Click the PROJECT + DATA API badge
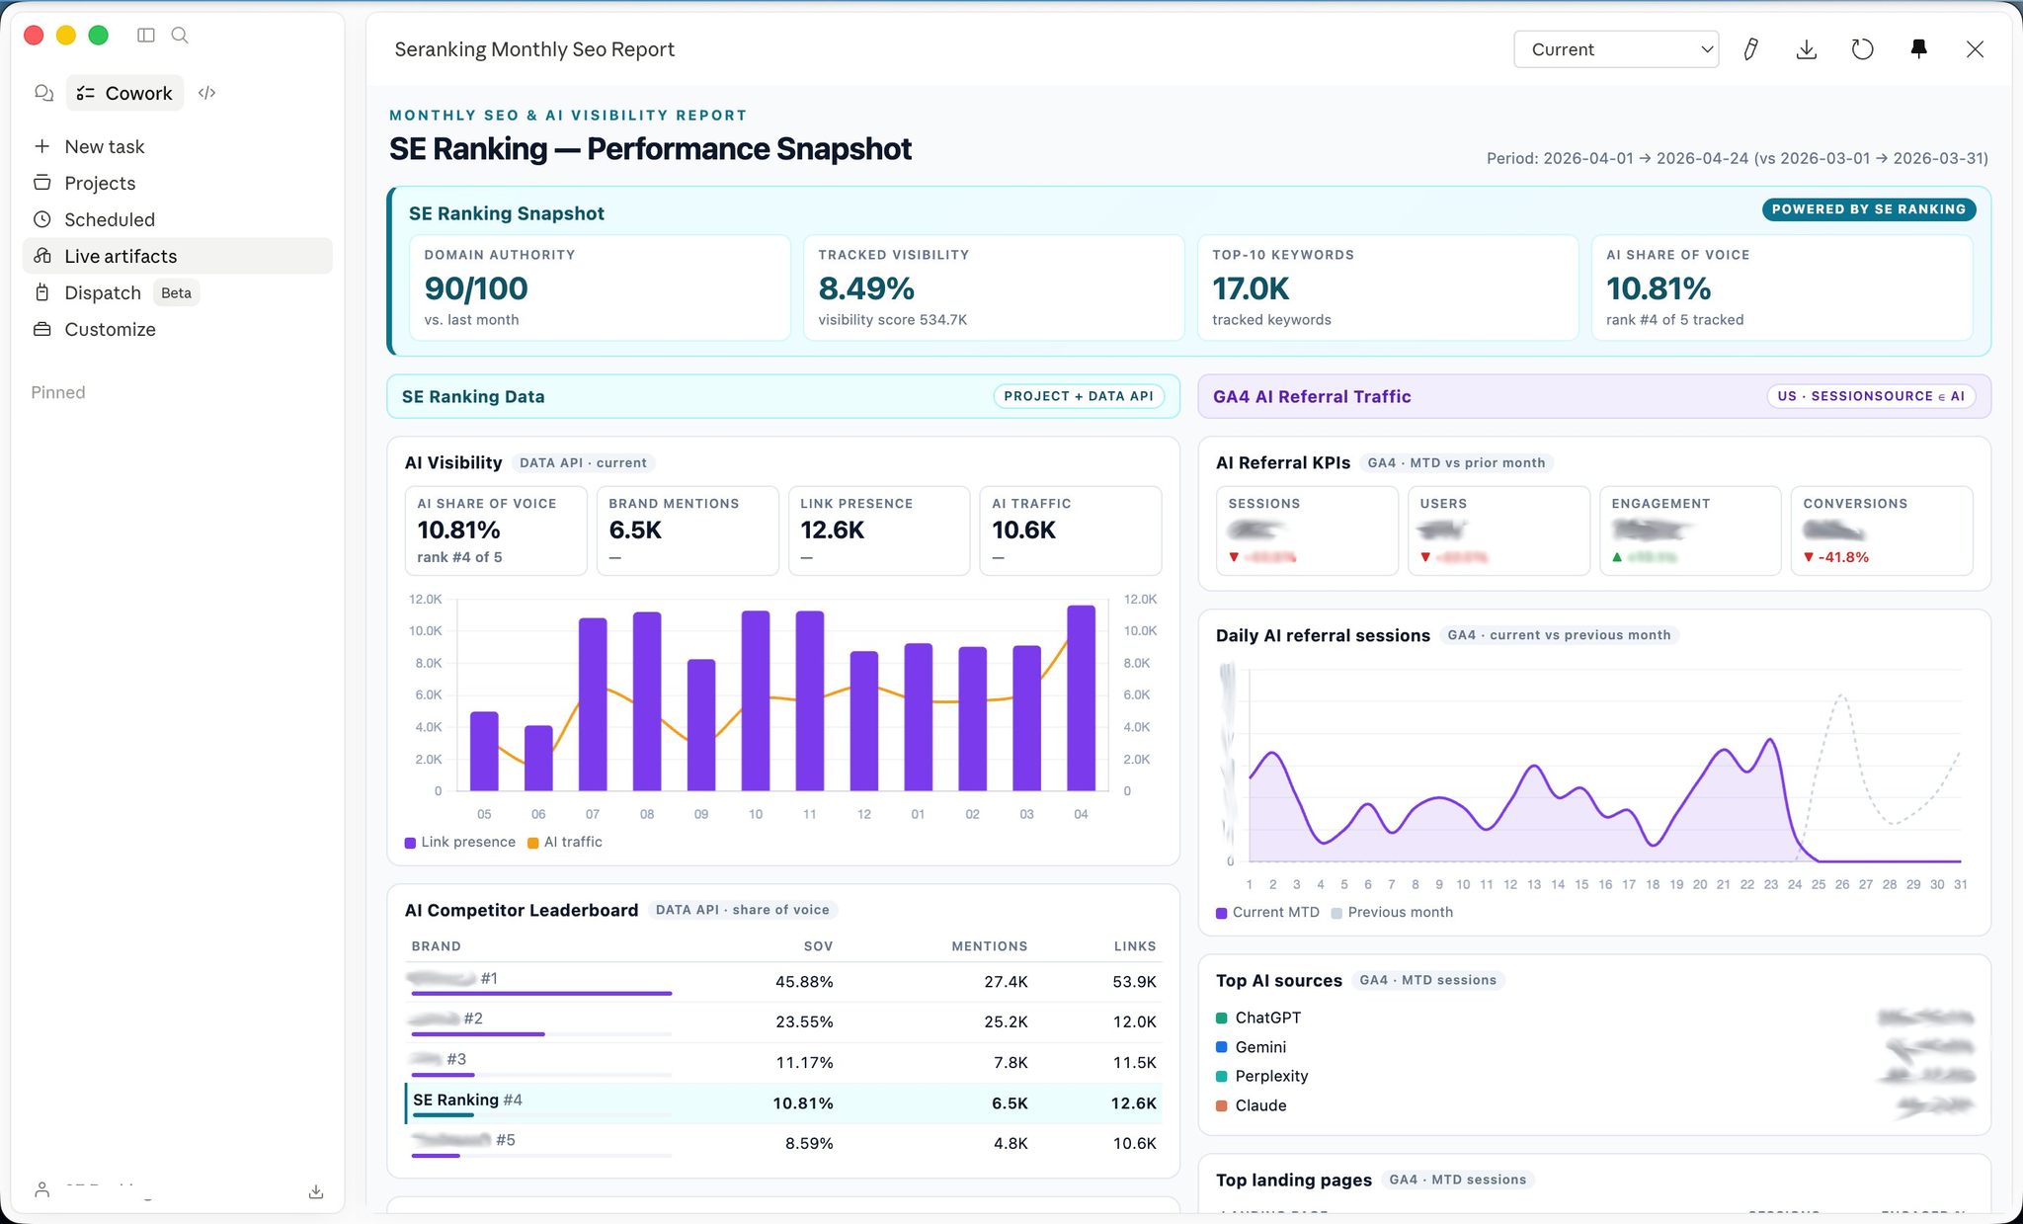Image resolution: width=2023 pixels, height=1224 pixels. 1079,396
